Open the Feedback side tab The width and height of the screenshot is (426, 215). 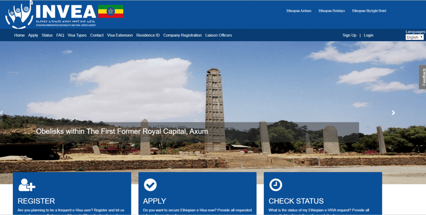point(423,77)
